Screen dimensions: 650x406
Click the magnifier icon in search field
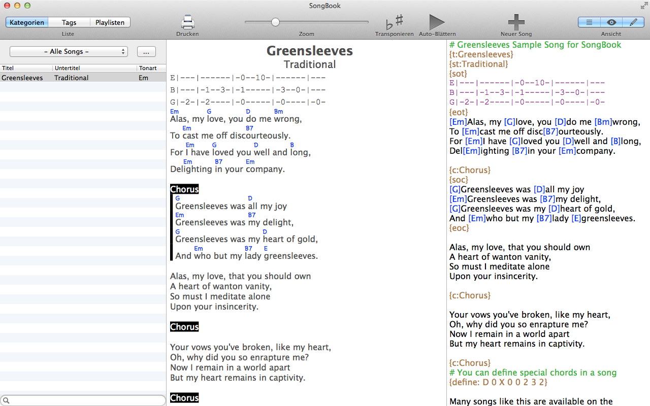point(6,401)
